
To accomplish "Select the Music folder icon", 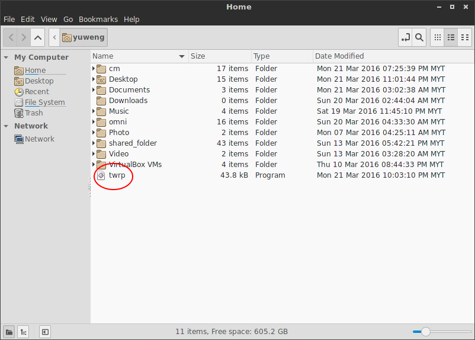I will [x=101, y=111].
